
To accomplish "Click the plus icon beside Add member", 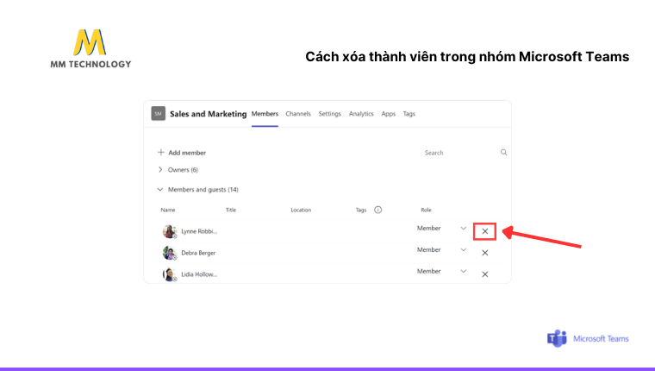I will (161, 152).
